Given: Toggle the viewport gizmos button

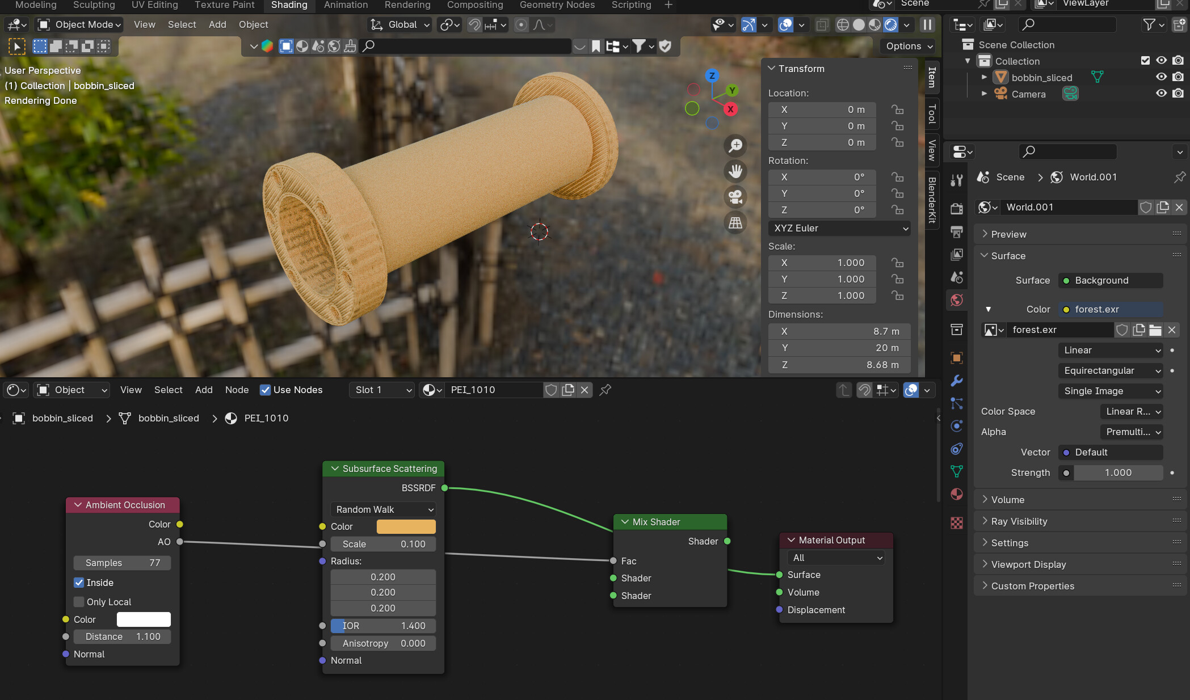Looking at the screenshot, I should point(749,25).
